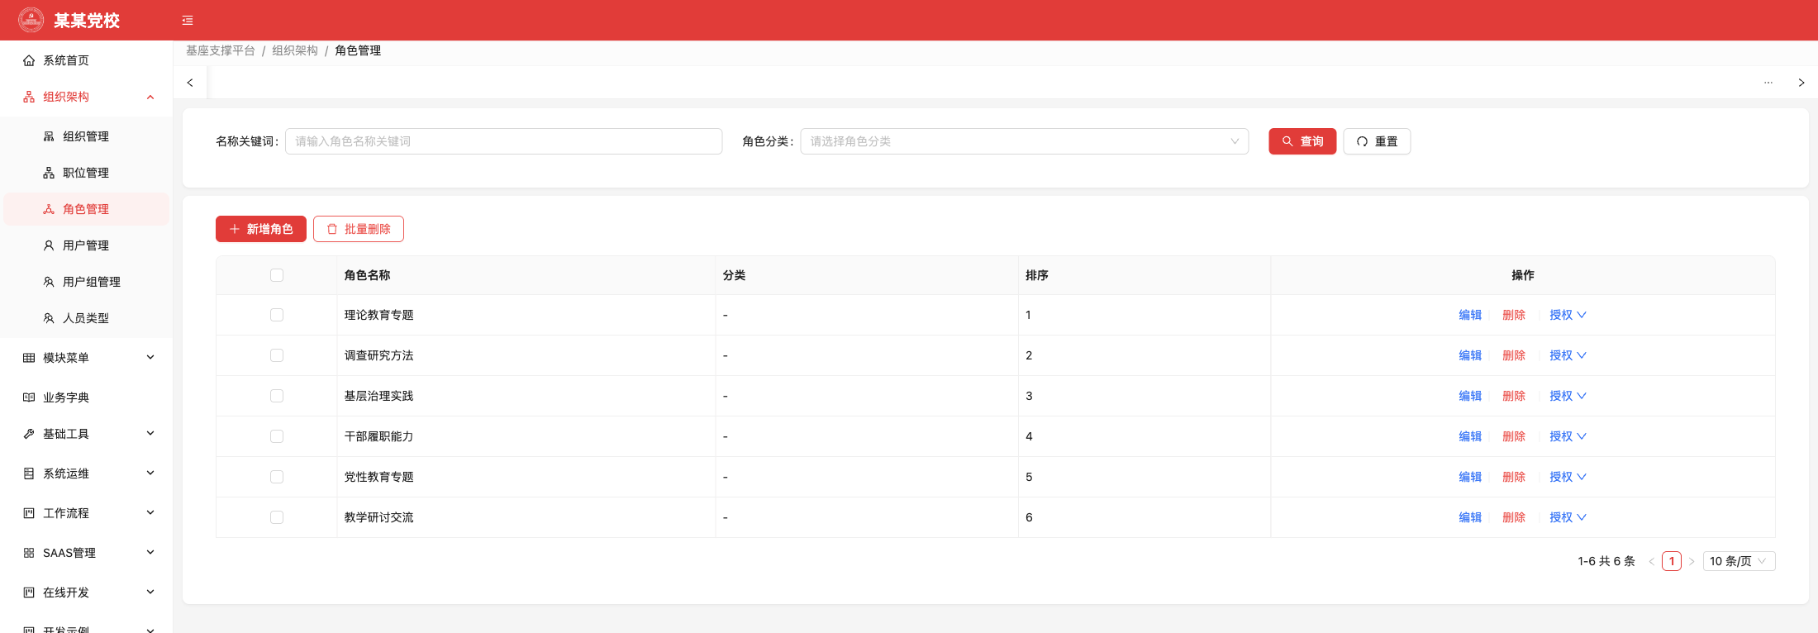Screen dimensions: 1818x633
Task: Click the 用户组管理 icon in sidebar
Action: (49, 282)
